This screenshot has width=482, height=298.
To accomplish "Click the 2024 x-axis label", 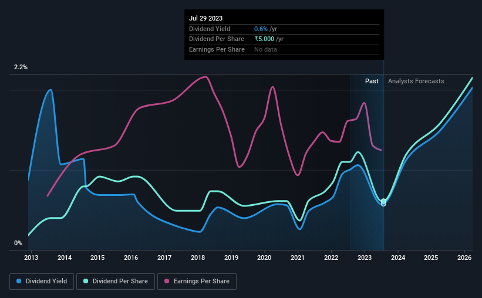I will pyautogui.click(x=398, y=258).
